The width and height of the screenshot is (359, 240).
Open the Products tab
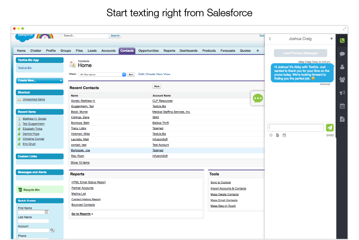[209, 50]
